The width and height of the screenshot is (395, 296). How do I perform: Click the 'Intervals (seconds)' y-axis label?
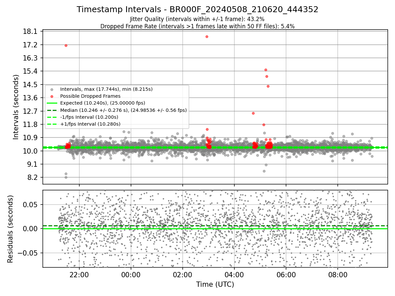tap(16, 107)
